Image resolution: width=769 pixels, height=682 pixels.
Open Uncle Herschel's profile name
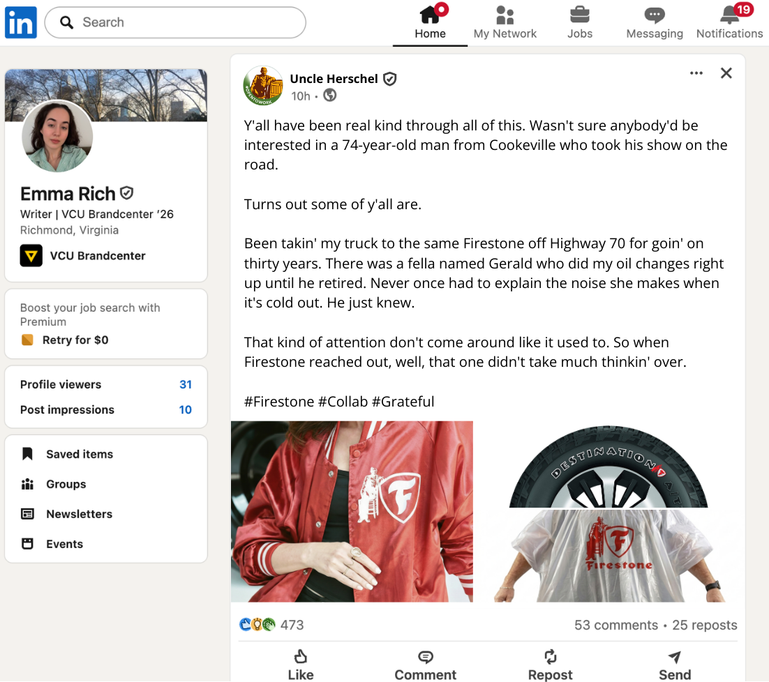coord(334,79)
